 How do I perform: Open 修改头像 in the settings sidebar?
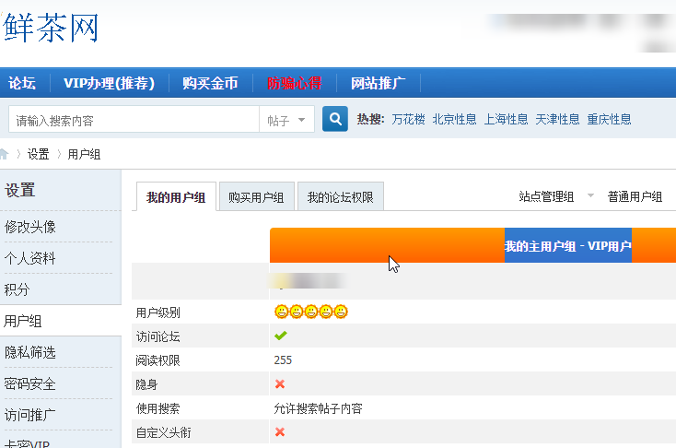pyautogui.click(x=30, y=227)
